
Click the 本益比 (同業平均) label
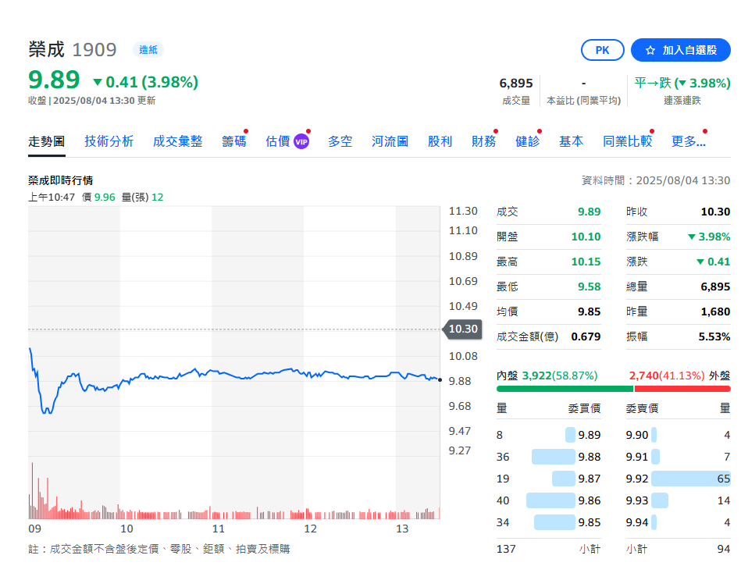583,101
